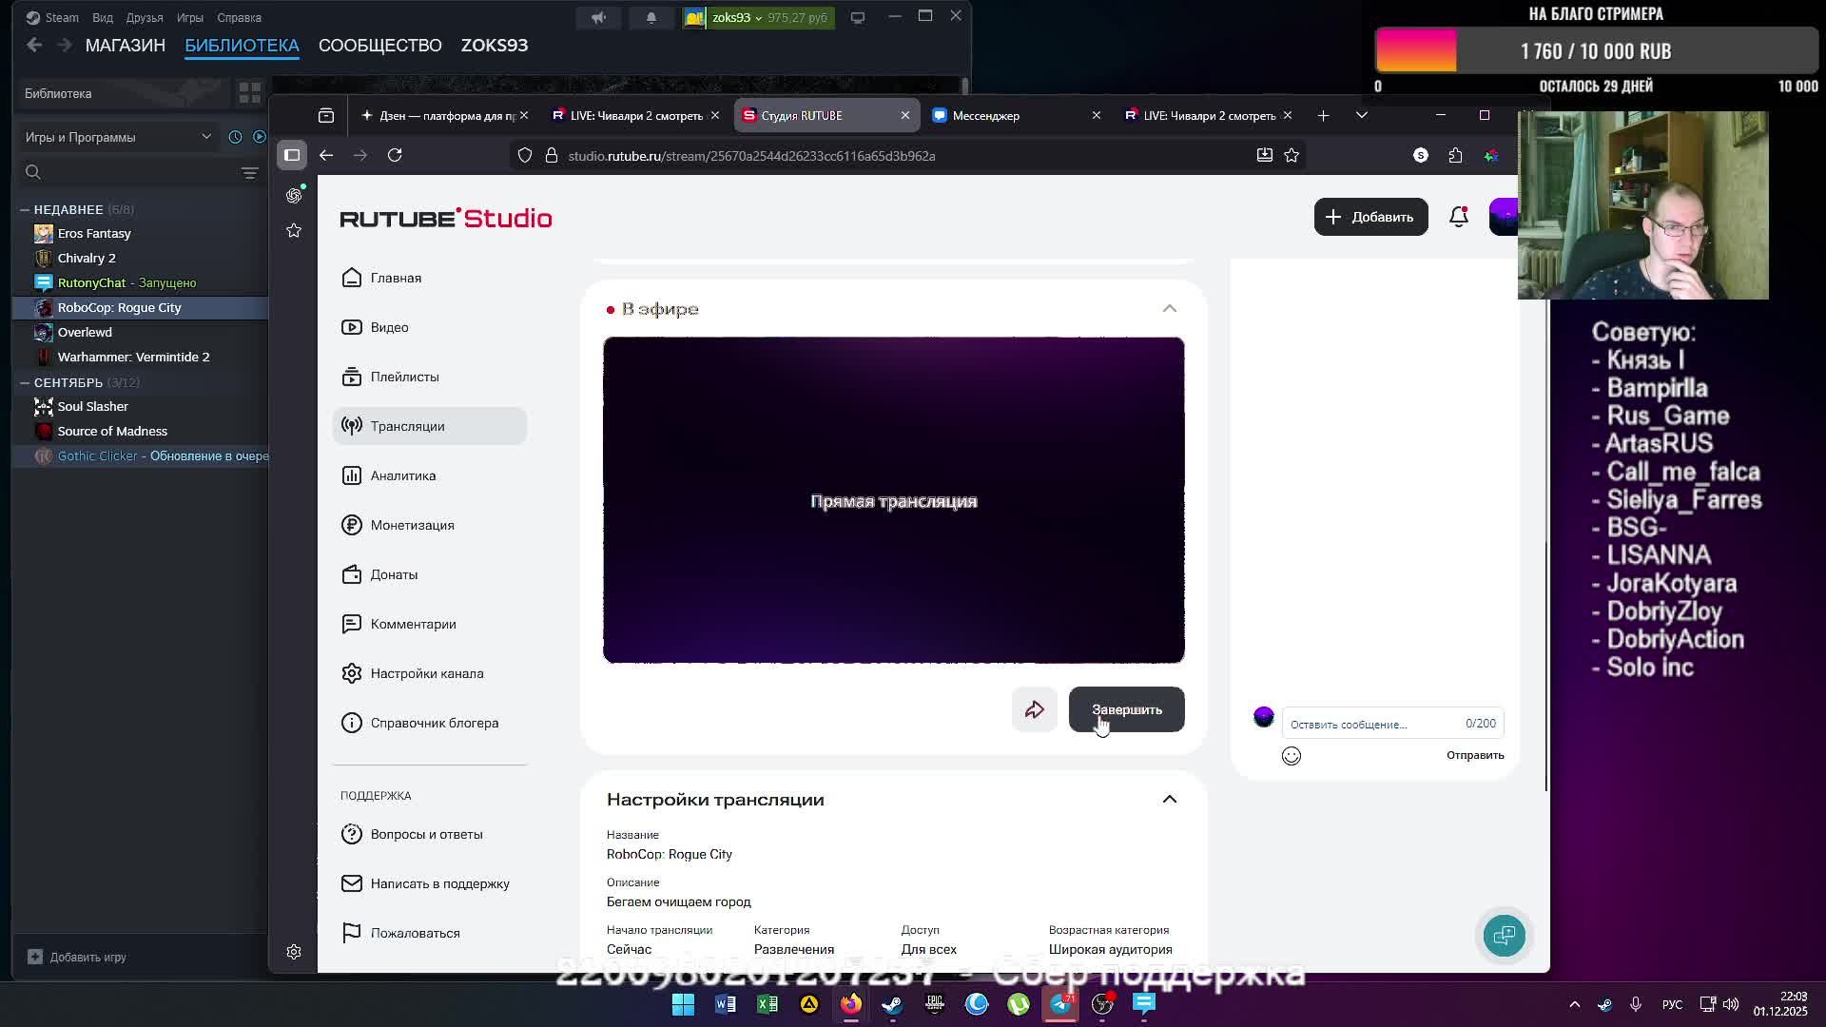Open the browser extensions puzzle icon
The width and height of the screenshot is (1826, 1027).
point(1455,155)
